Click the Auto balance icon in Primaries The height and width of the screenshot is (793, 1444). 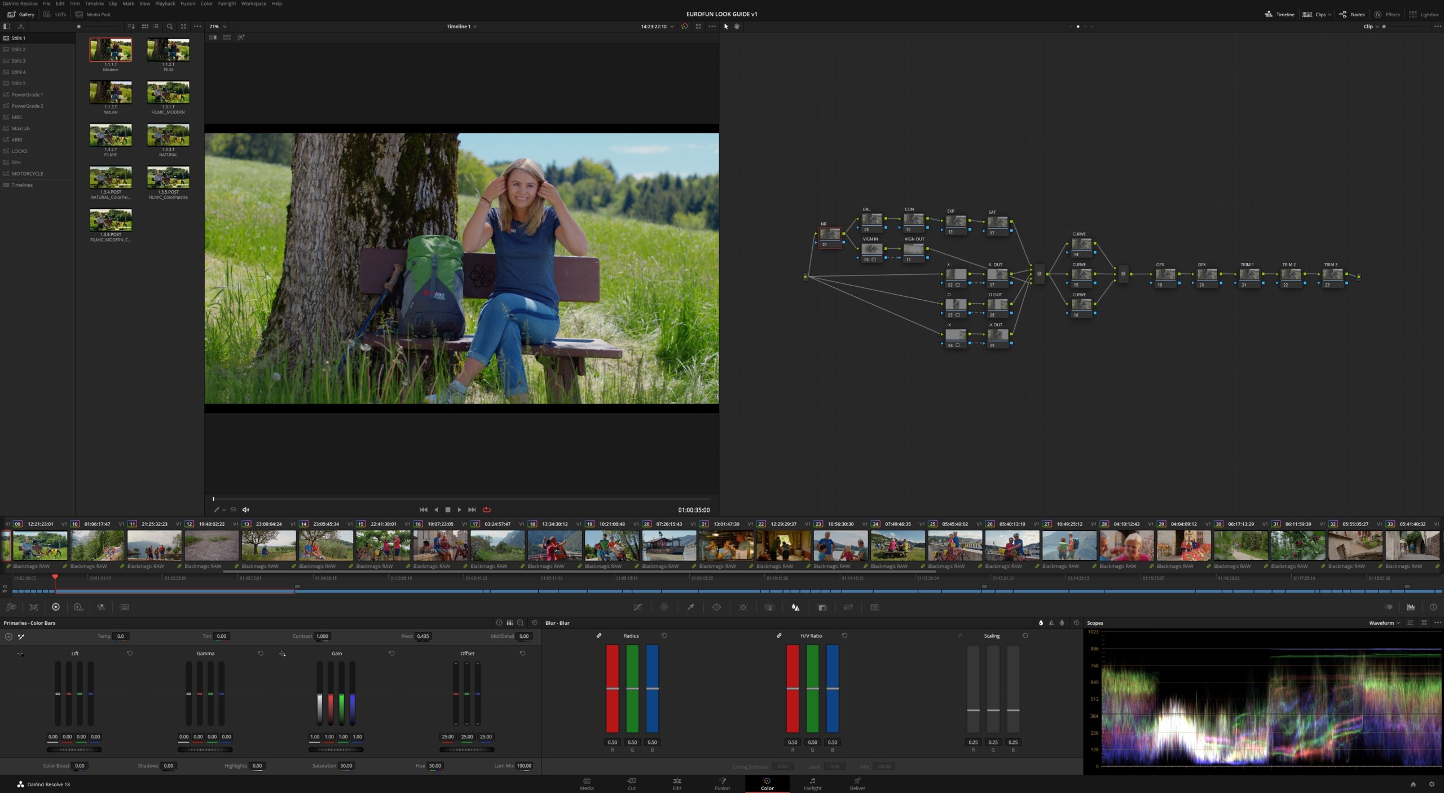click(8, 637)
